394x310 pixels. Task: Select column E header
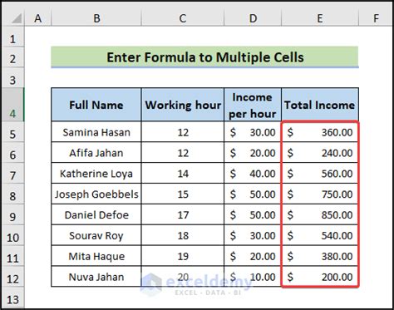(x=320, y=18)
